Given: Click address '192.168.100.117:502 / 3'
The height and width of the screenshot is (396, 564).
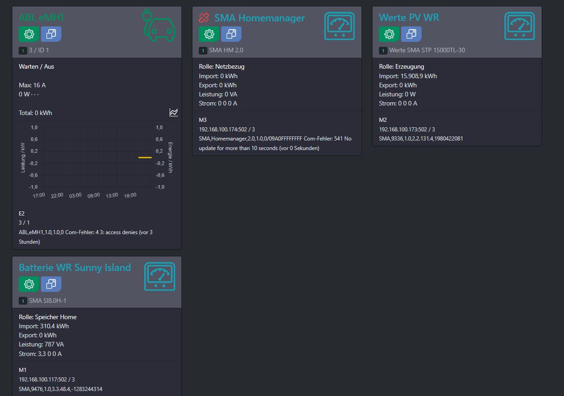Looking at the screenshot, I should pos(47,380).
